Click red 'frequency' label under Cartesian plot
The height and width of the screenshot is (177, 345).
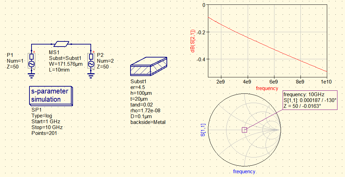point(267,88)
